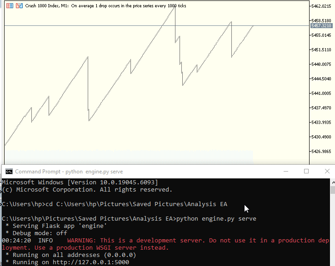
Task: Click the Microsoft Windows version line
Action: click(80, 182)
